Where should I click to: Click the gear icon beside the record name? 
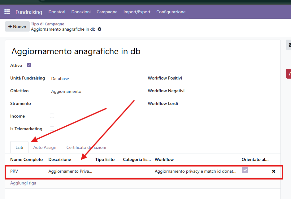[99, 29]
